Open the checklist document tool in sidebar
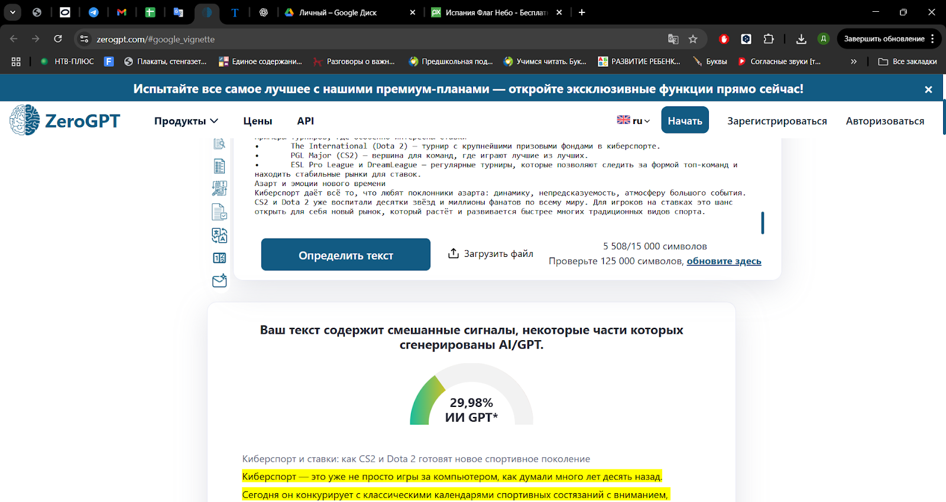Image resolution: width=946 pixels, height=502 pixels. click(219, 167)
